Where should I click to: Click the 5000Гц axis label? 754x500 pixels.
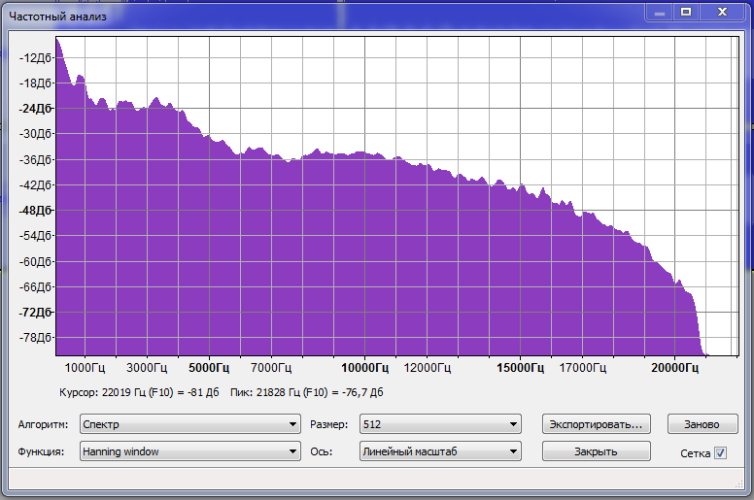click(x=209, y=368)
